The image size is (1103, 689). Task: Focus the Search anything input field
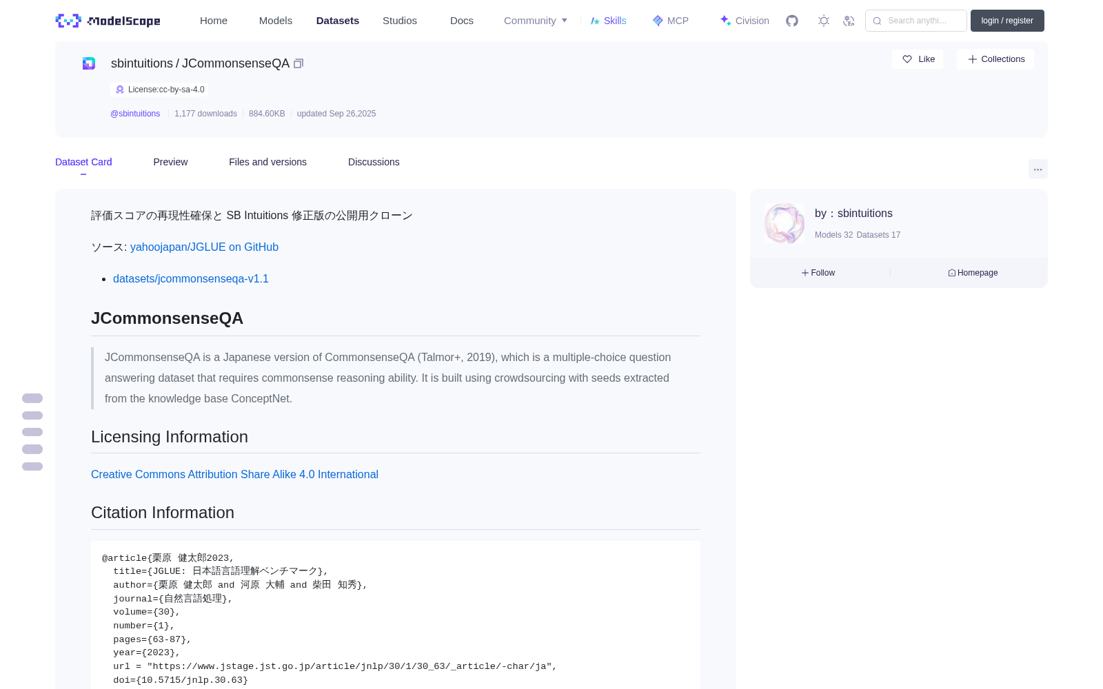coord(916,21)
